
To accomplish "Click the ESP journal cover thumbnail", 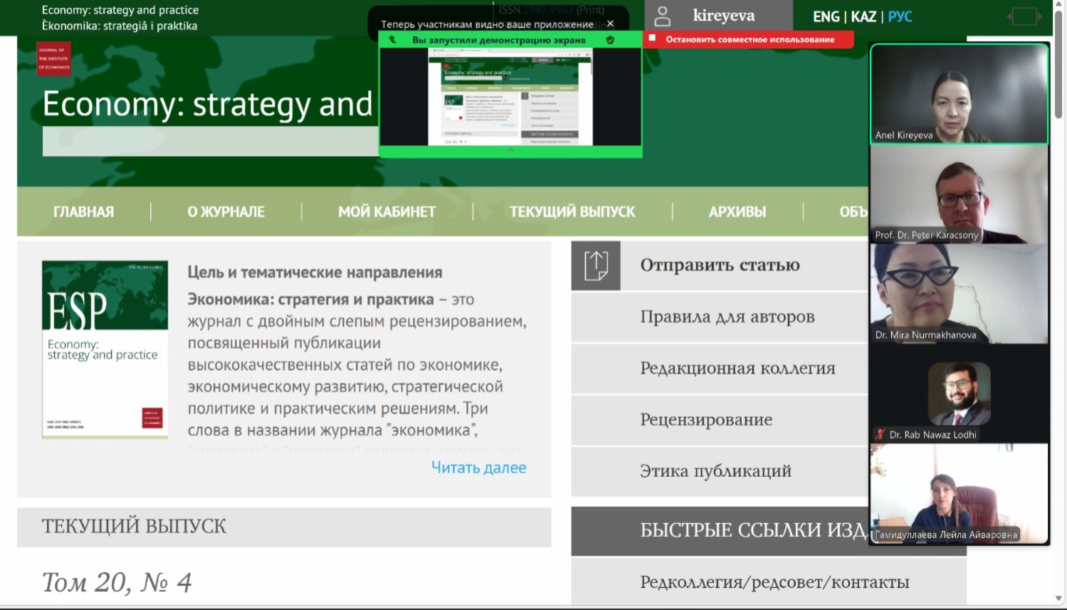I will (105, 349).
